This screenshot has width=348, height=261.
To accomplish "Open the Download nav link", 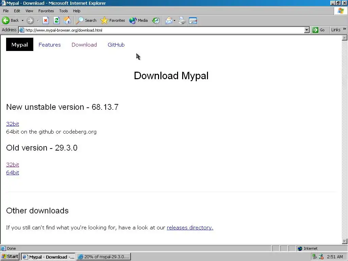I will pos(84,45).
